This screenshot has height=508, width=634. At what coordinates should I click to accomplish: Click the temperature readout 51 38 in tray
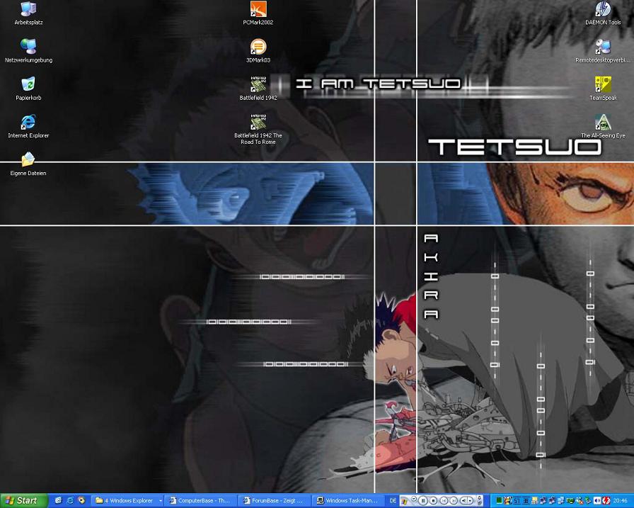(x=521, y=501)
